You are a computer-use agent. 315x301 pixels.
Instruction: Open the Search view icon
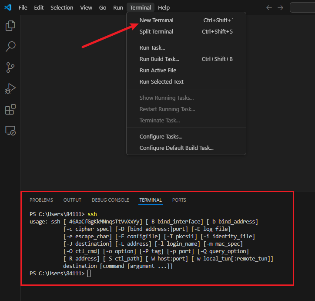10,47
